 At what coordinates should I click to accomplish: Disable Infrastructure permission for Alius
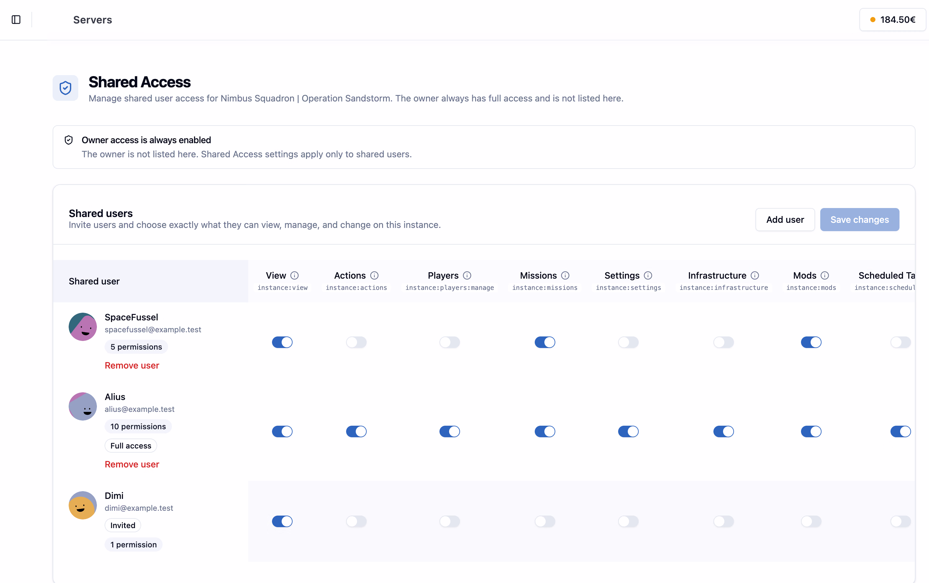tap(724, 431)
